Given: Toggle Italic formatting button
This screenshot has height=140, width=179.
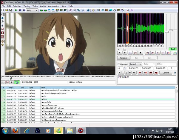Looking at the screenshot, I should tap(123, 73).
